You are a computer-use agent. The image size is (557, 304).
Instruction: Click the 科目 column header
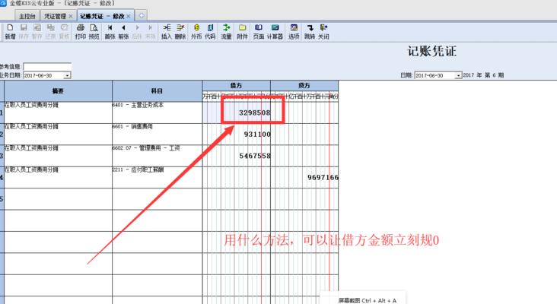coord(157,91)
